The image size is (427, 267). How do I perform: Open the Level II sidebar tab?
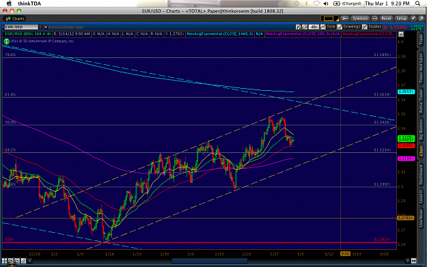(x=421, y=197)
